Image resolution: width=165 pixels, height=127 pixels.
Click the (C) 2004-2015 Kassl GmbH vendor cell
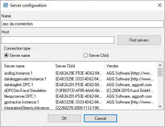[130, 91]
